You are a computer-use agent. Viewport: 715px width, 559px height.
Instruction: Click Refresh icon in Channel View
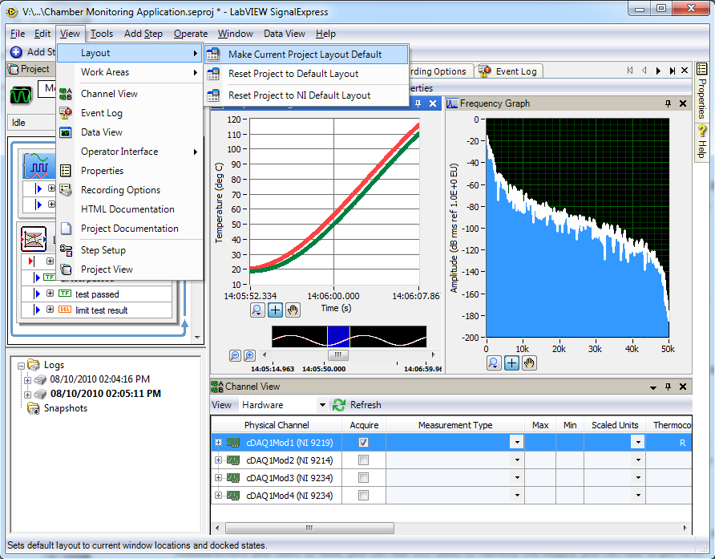click(x=339, y=405)
